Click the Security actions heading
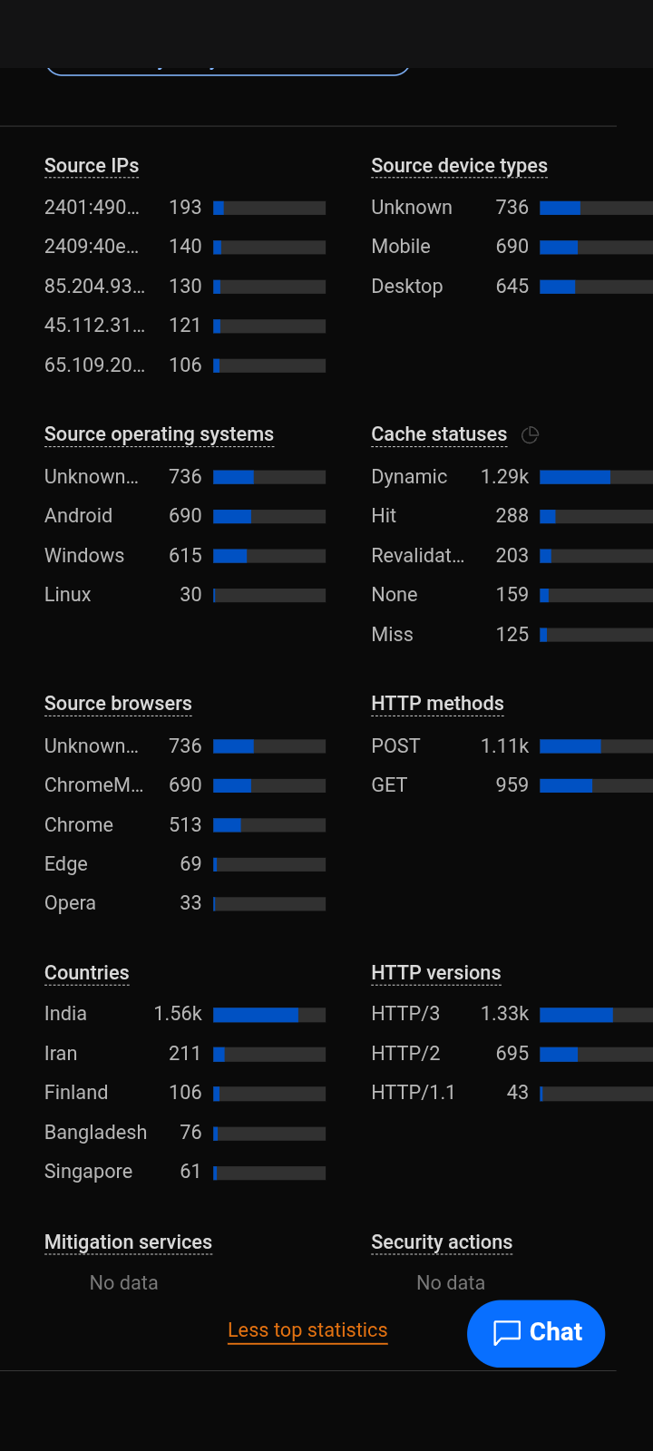Image resolution: width=653 pixels, height=1451 pixels. [442, 1242]
